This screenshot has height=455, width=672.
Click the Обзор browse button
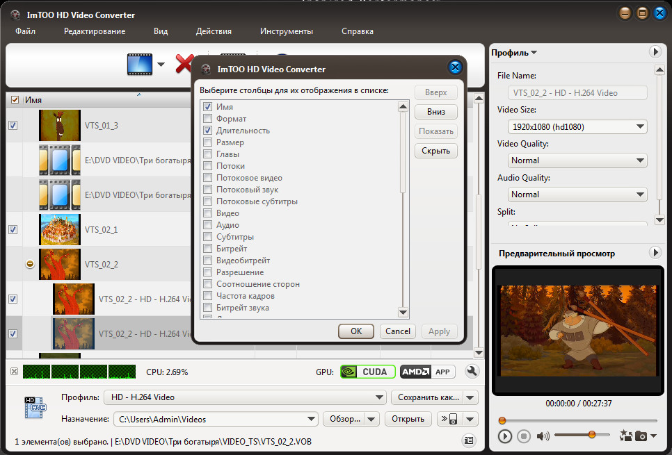344,419
